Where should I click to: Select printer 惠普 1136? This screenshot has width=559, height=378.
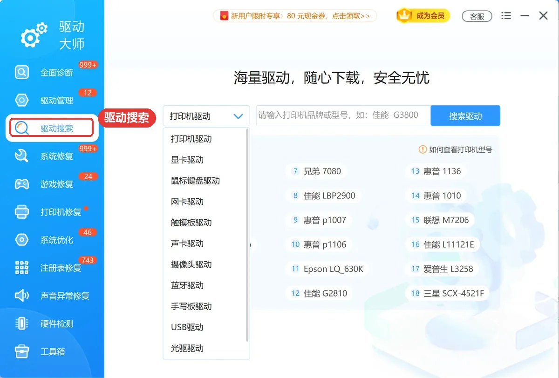(436, 171)
